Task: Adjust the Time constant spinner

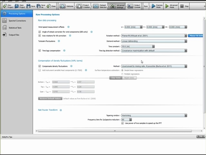Action: pyautogui.click(x=154, y=46)
